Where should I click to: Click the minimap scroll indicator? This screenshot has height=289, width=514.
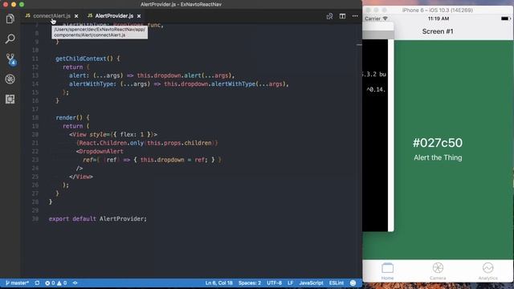359,45
